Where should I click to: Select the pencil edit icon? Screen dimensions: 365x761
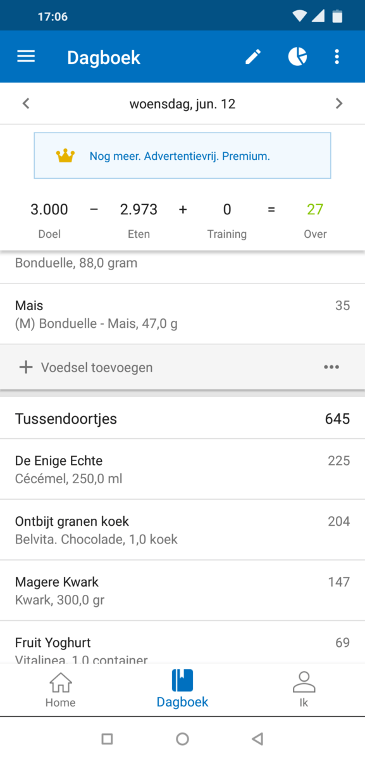point(252,56)
